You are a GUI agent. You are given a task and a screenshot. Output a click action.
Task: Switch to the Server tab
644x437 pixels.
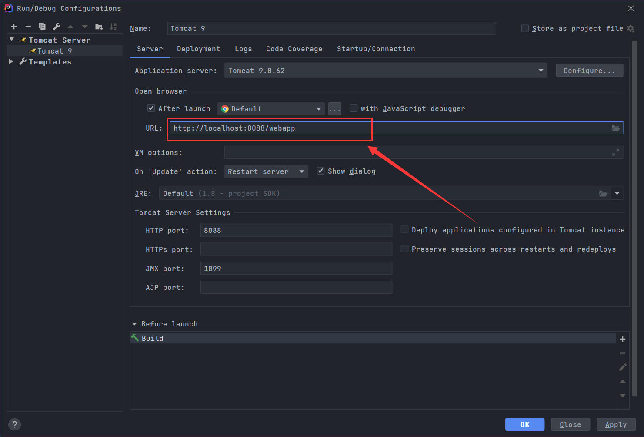coord(150,49)
